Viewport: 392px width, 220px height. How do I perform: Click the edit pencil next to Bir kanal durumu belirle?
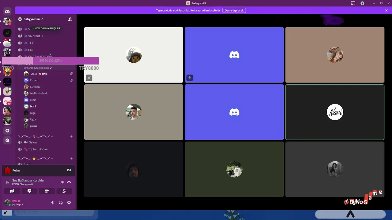pos(51,68)
